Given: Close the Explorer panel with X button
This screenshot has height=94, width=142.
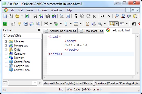Looking at the screenshot, I should click(x=39, y=30).
